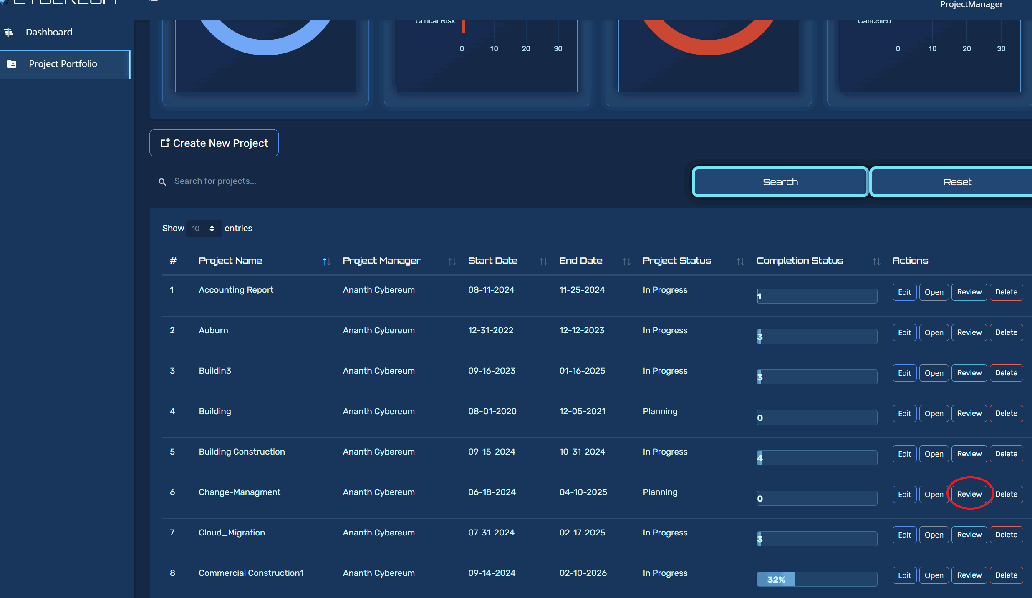
Task: Click the Project Portfolio folder icon
Action: click(12, 64)
